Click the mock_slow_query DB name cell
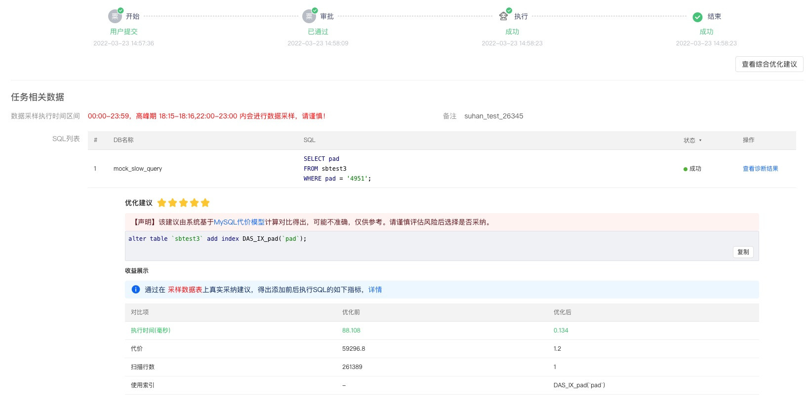This screenshot has width=808, height=407. pyautogui.click(x=138, y=169)
